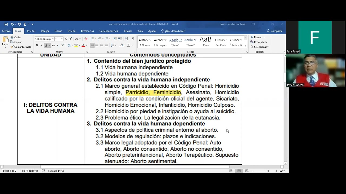Decrease font size with the small A
The height and width of the screenshot is (194, 346).
pyautogui.click(x=71, y=39)
